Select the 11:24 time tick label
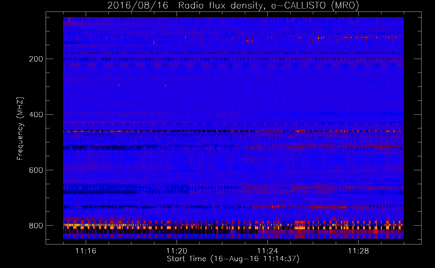The height and width of the screenshot is (268, 435). pos(268,251)
